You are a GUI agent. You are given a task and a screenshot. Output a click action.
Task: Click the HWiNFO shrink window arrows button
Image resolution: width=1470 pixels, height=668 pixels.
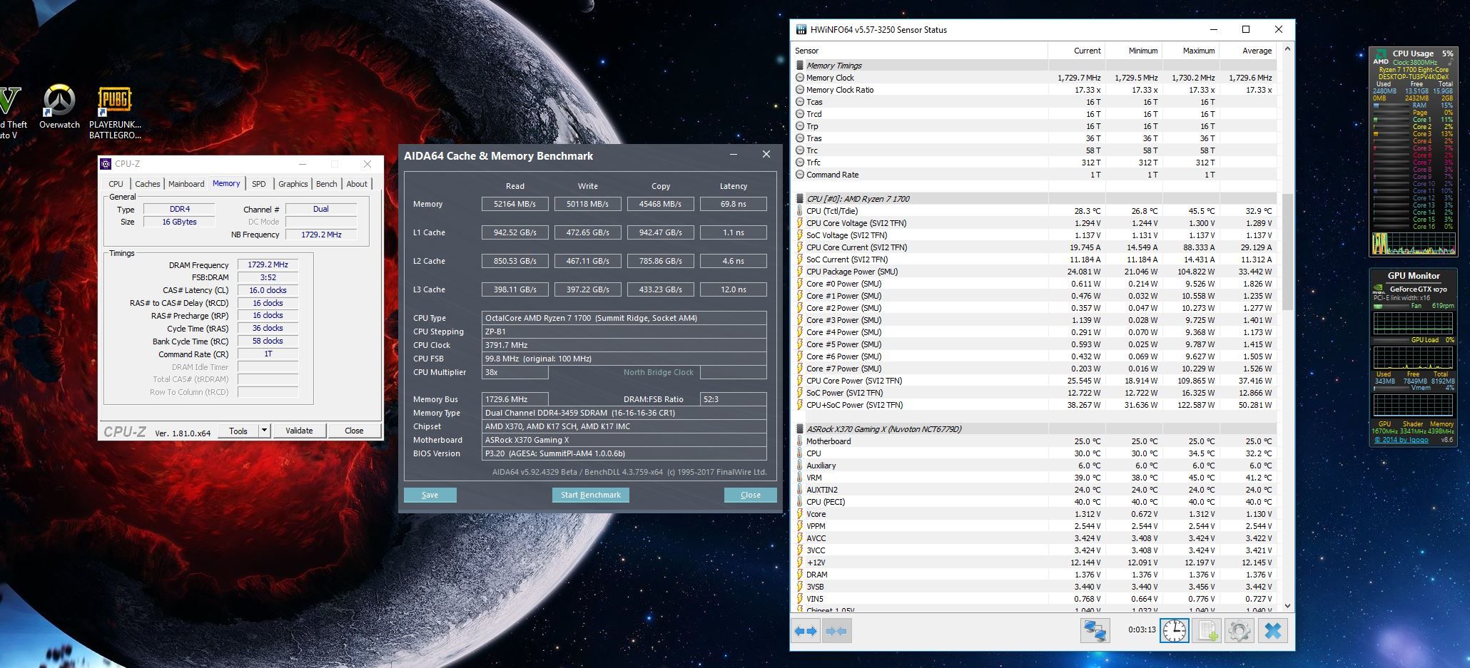pyautogui.click(x=836, y=631)
